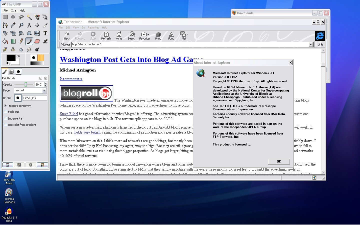
Task: Open GIMP Help menu
Action: tap(22, 10)
